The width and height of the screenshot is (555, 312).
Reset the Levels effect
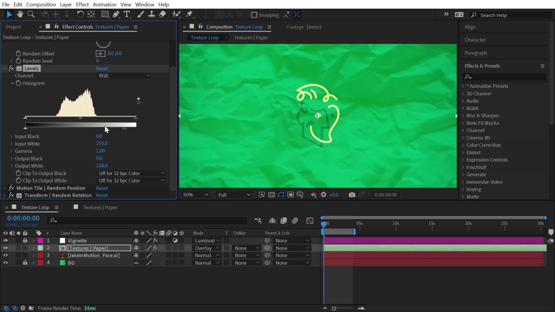pos(102,68)
